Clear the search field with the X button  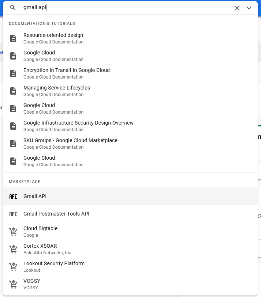tap(237, 8)
